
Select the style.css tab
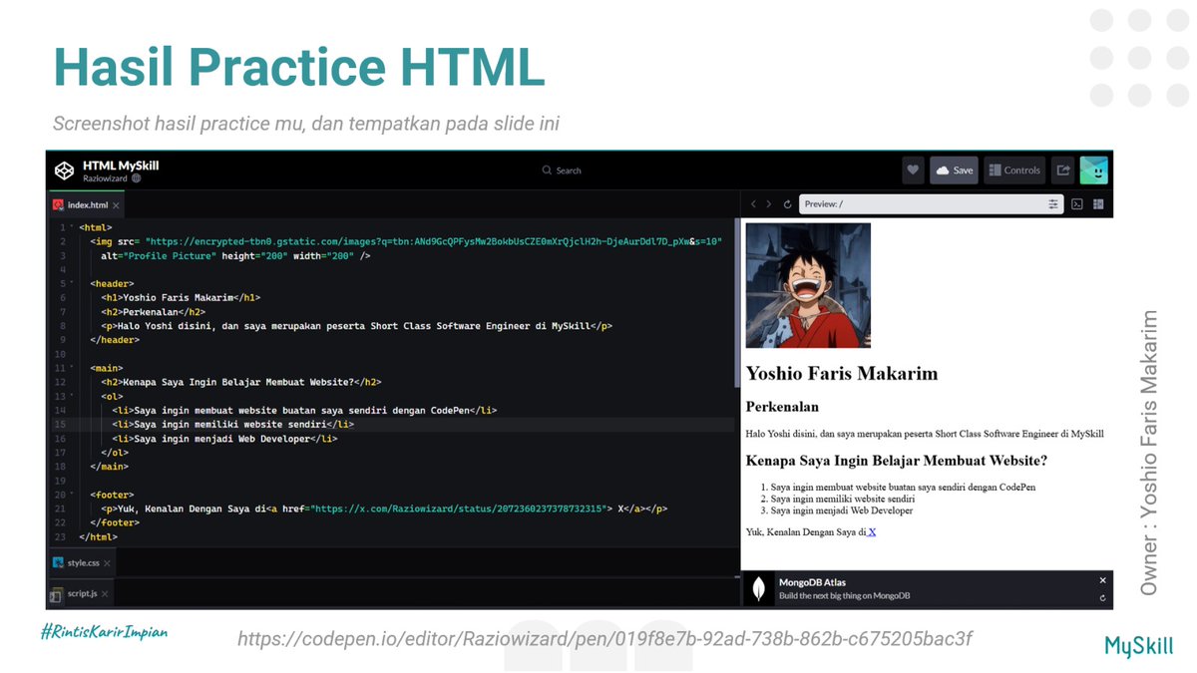click(83, 563)
